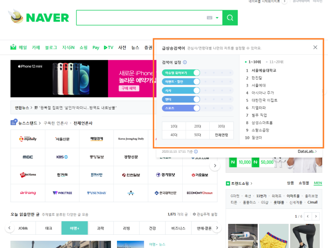Image resolution: width=328 pixels, height=248 pixels.
Task: Open 한겨레 news logo
Action: pos(62,175)
